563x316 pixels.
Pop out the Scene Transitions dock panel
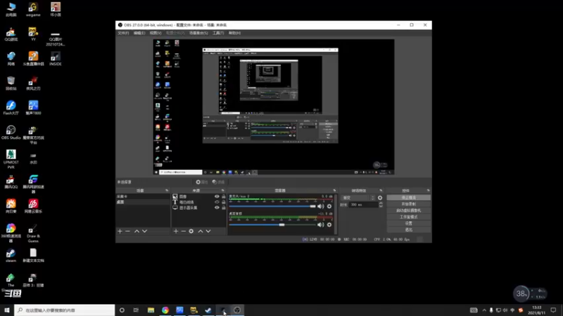(x=381, y=190)
